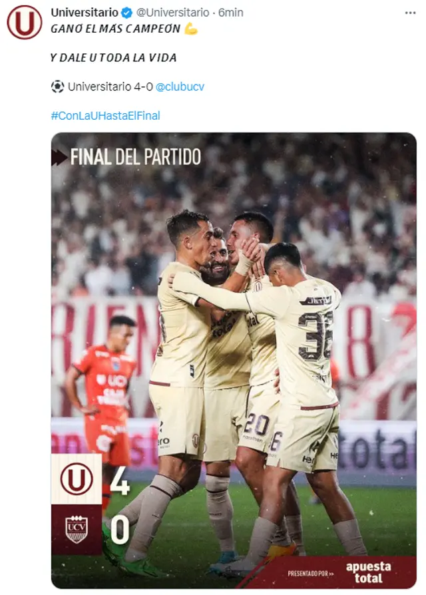Open the @clubucv mention link
The width and height of the screenshot is (426, 595).
click(180, 87)
